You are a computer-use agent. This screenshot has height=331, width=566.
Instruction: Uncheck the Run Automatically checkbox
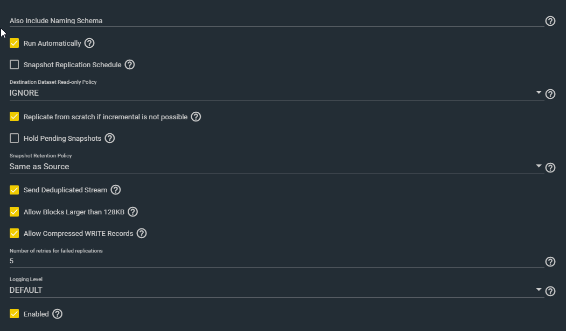14,43
